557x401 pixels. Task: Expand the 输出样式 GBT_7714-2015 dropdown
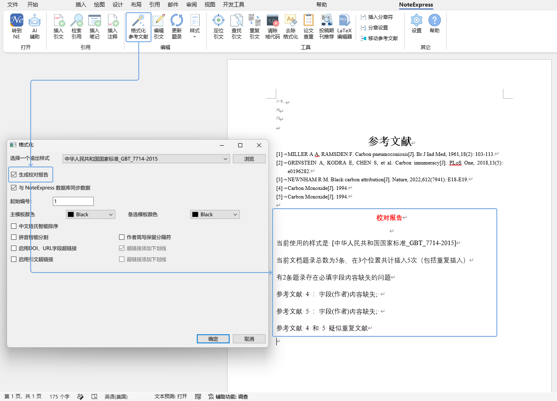click(x=146, y=159)
